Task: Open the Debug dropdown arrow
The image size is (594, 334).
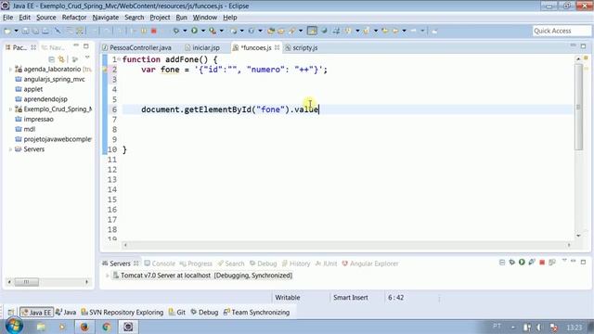Action: [185, 31]
